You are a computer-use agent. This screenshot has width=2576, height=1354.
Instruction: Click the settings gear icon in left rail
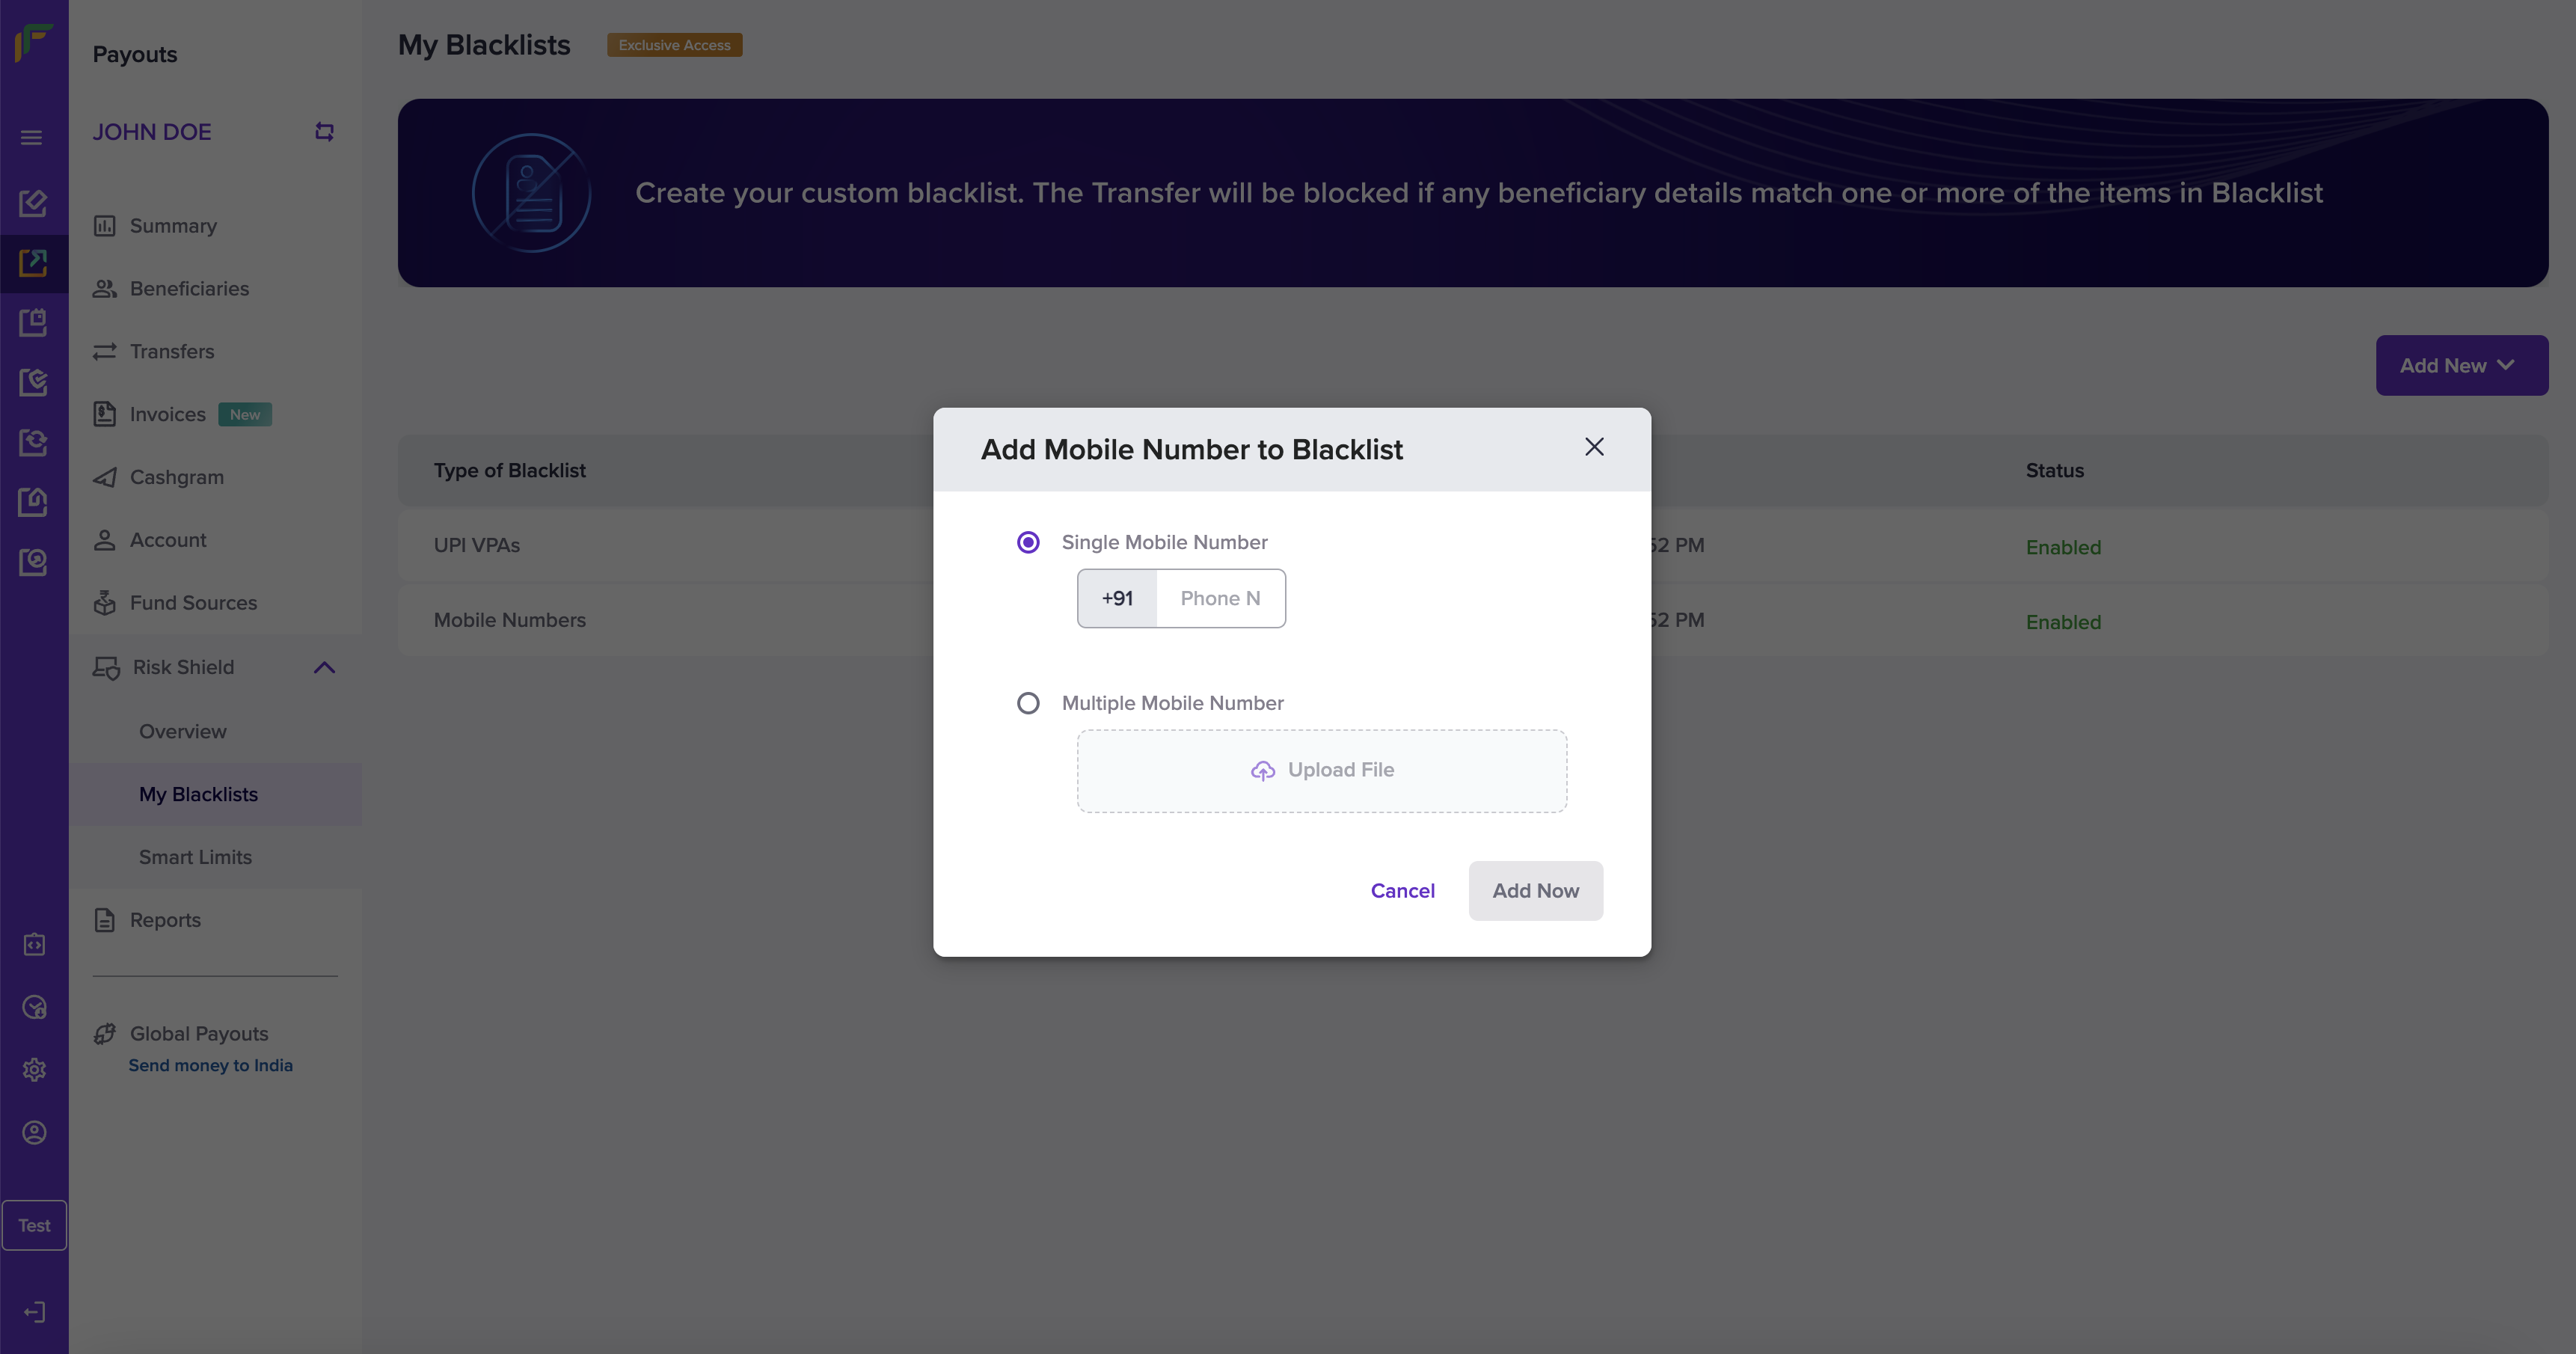[x=34, y=1070]
